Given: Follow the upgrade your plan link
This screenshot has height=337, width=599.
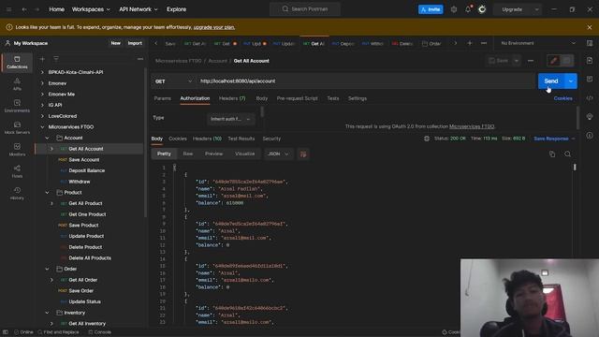Looking at the screenshot, I should coord(214,27).
